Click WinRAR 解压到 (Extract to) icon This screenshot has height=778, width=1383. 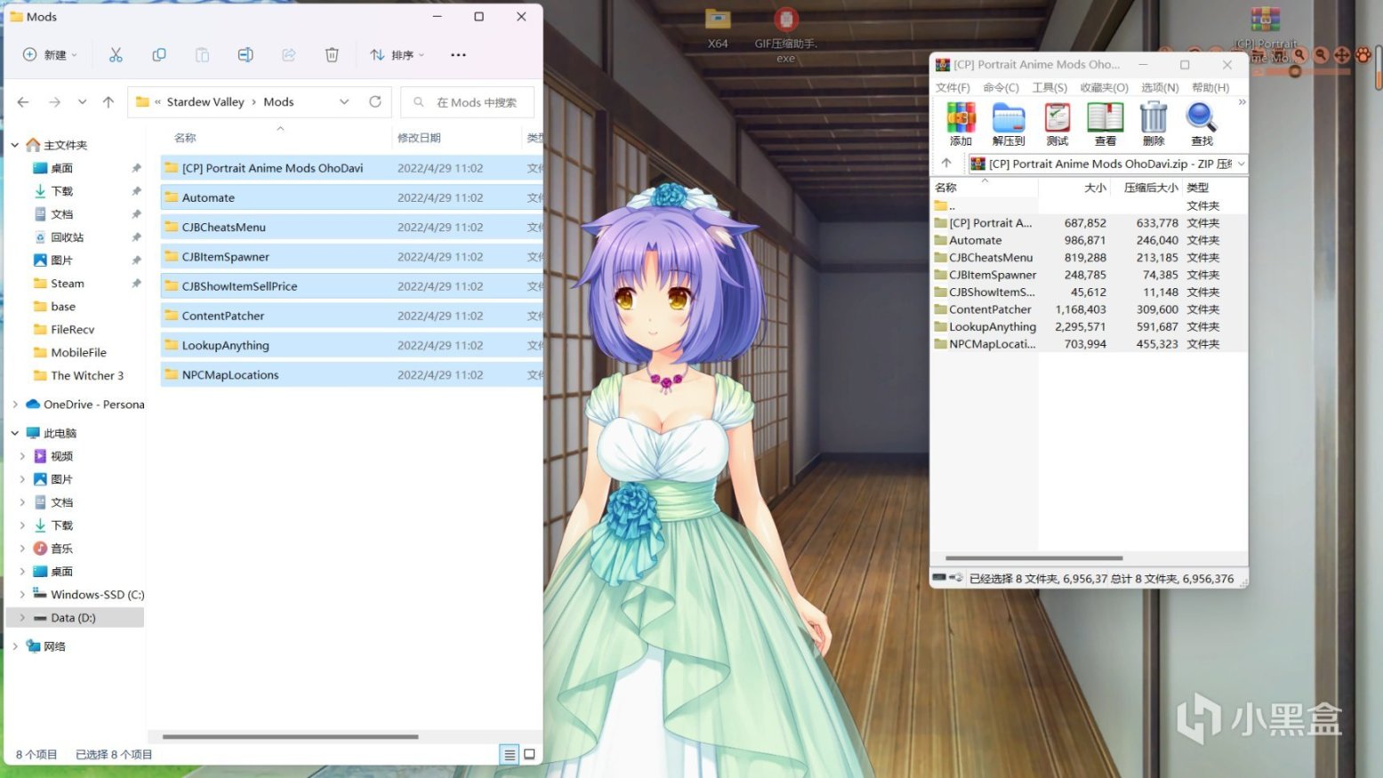[x=1009, y=124]
